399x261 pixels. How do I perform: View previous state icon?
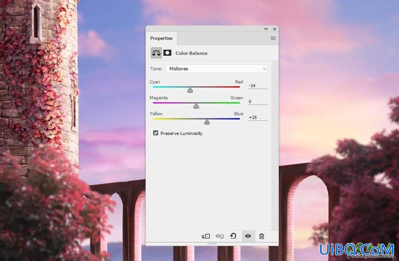(x=220, y=236)
